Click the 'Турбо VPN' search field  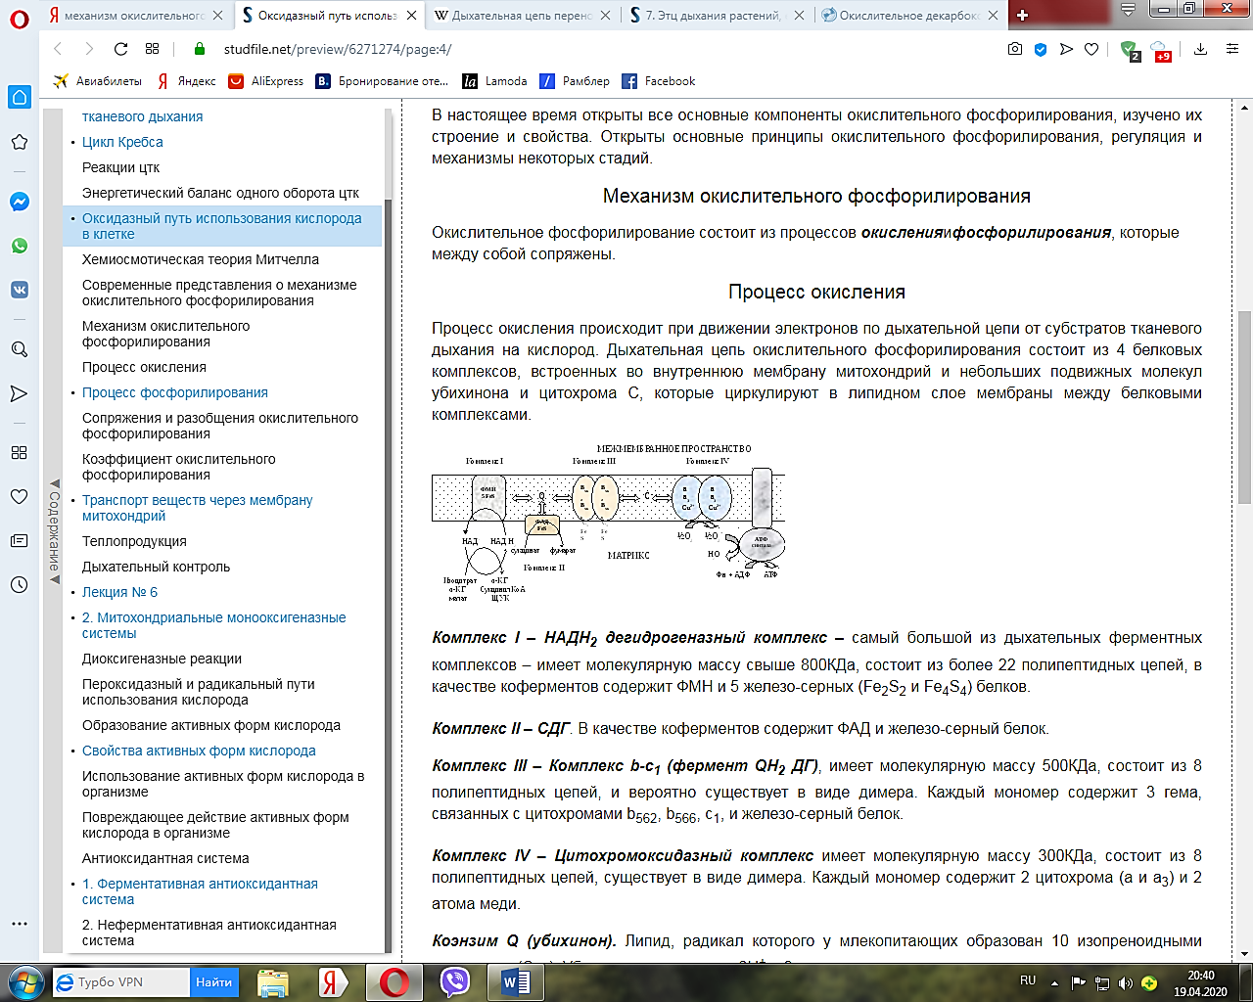(x=121, y=981)
